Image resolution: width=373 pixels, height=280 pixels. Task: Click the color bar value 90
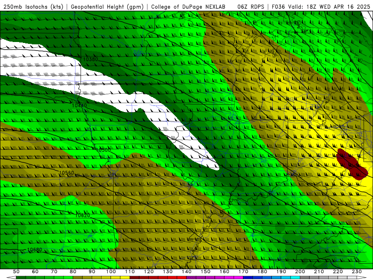click(x=92, y=272)
